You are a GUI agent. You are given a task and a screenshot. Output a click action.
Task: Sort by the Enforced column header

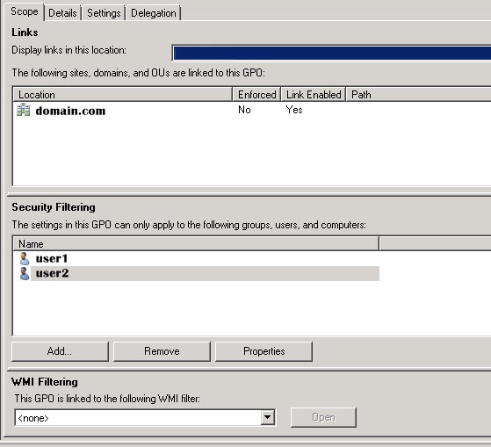256,95
